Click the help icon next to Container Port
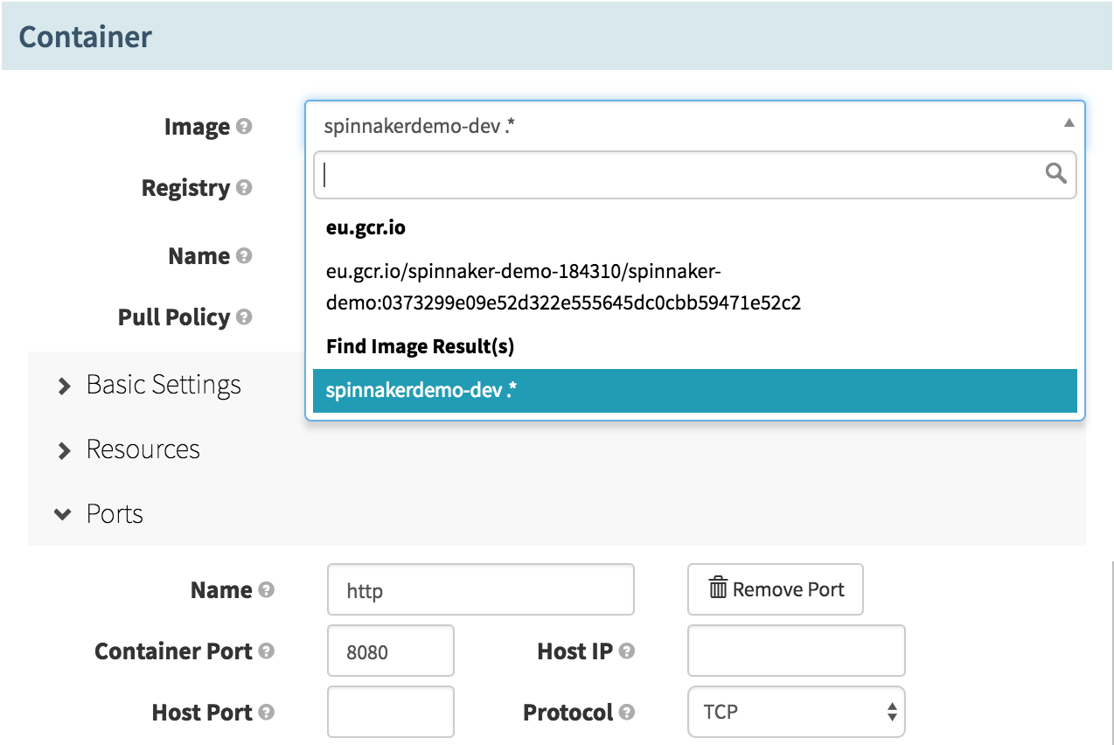Image resolution: width=1114 pixels, height=745 pixels. tap(267, 651)
